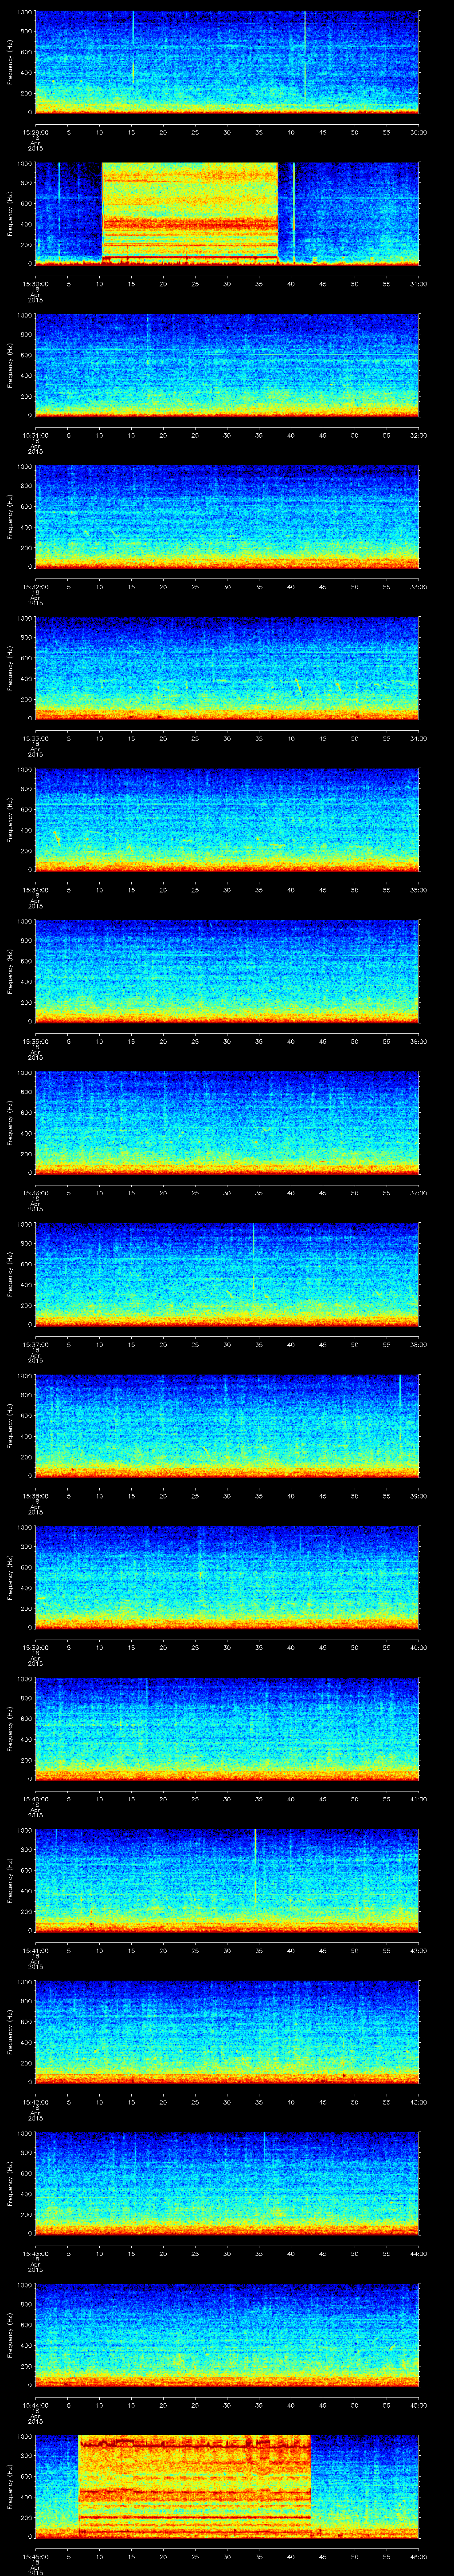Image resolution: width=454 pixels, height=2576 pixels.
Task: Click the 46:00 end-time label
Action: click(419, 2556)
